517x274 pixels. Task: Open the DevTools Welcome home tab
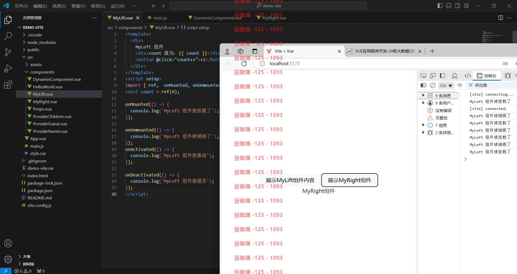[455, 76]
